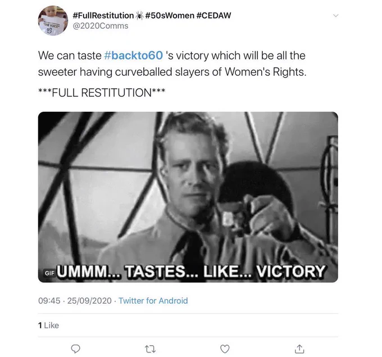Retweet this post using the retweet icon
The image size is (382, 357).
pyautogui.click(x=151, y=349)
